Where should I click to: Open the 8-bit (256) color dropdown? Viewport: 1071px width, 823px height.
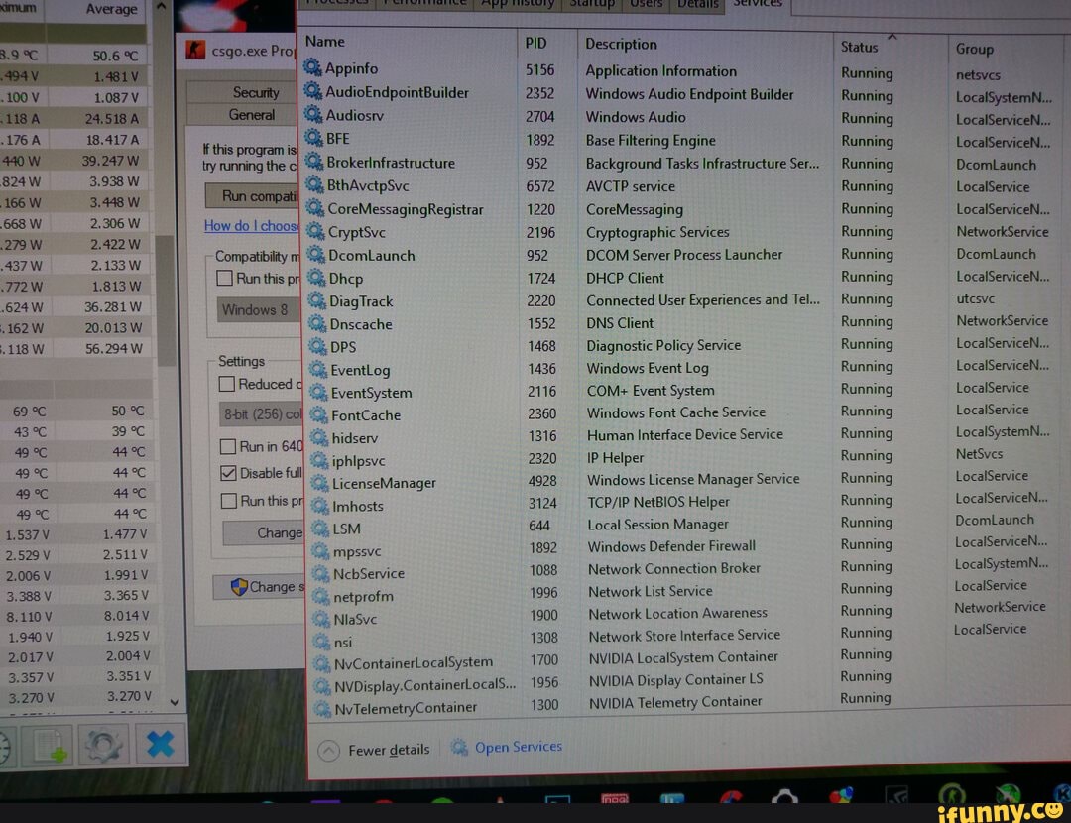point(260,413)
